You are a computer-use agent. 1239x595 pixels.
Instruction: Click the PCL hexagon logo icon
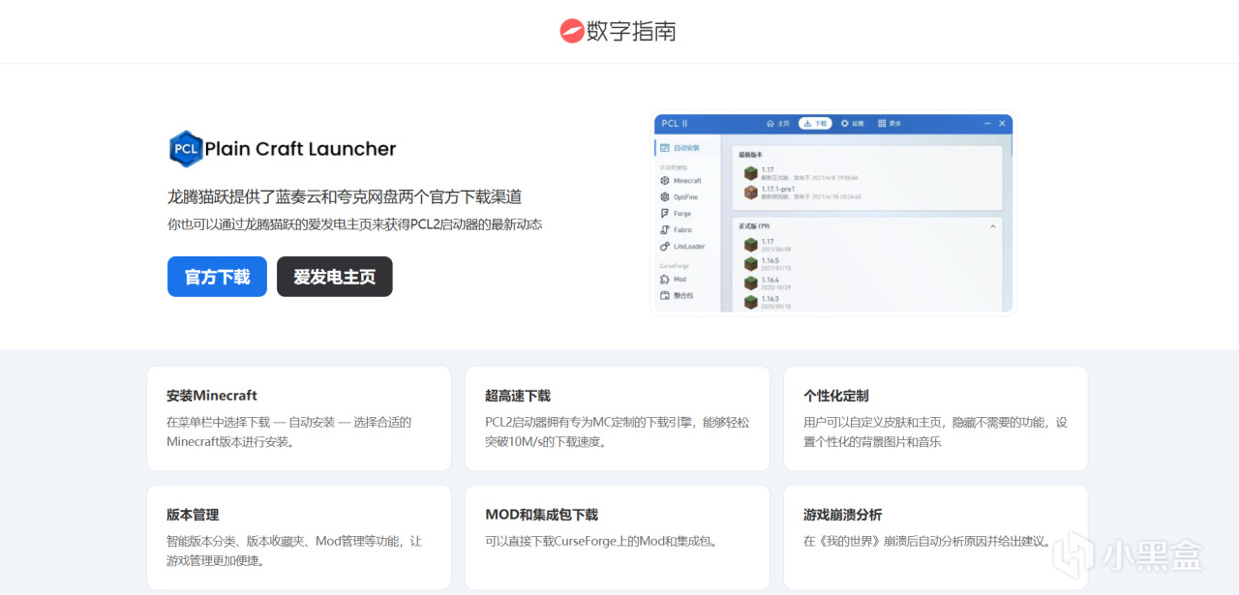click(185, 149)
